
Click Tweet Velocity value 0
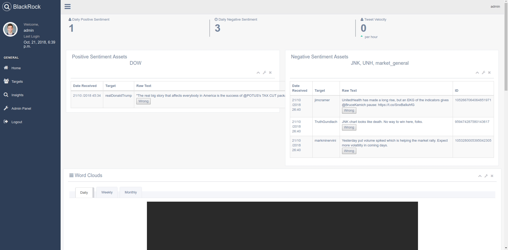pyautogui.click(x=363, y=28)
